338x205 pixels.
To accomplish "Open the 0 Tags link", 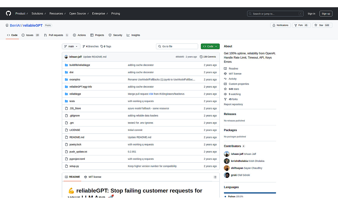I will pyautogui.click(x=106, y=46).
